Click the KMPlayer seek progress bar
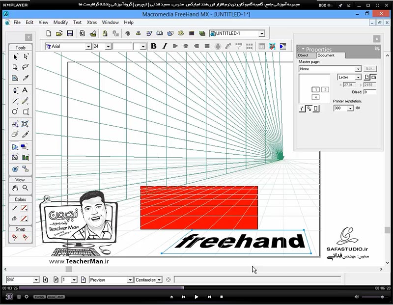Viewport: 393px width, 305px height. point(196,288)
